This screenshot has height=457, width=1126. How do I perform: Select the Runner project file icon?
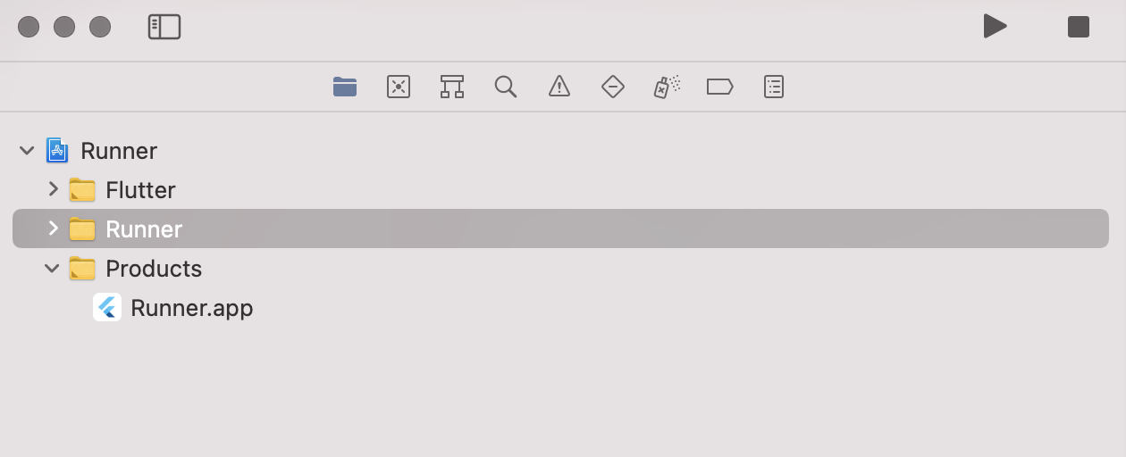[x=58, y=151]
